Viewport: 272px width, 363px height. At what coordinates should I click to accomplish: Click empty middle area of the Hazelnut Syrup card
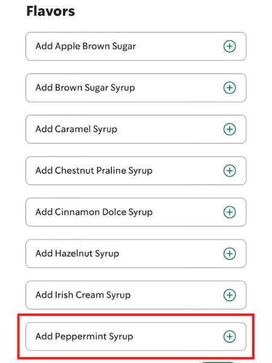(x=171, y=253)
